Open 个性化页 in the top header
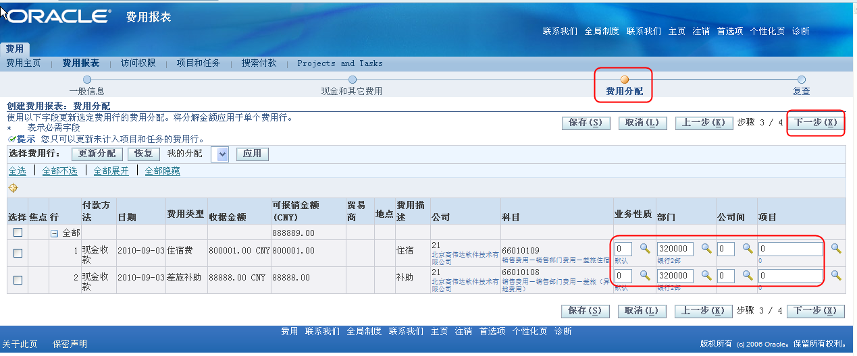This screenshot has width=857, height=356. point(768,31)
